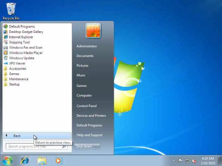Click the Default Programs icon in programs list
Image resolution: width=222 pixels, height=166 pixels.
click(6, 26)
